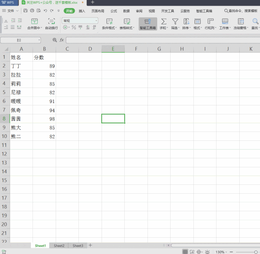Open 表格样式 table styles
The width and height of the screenshot is (260, 254).
click(x=127, y=24)
